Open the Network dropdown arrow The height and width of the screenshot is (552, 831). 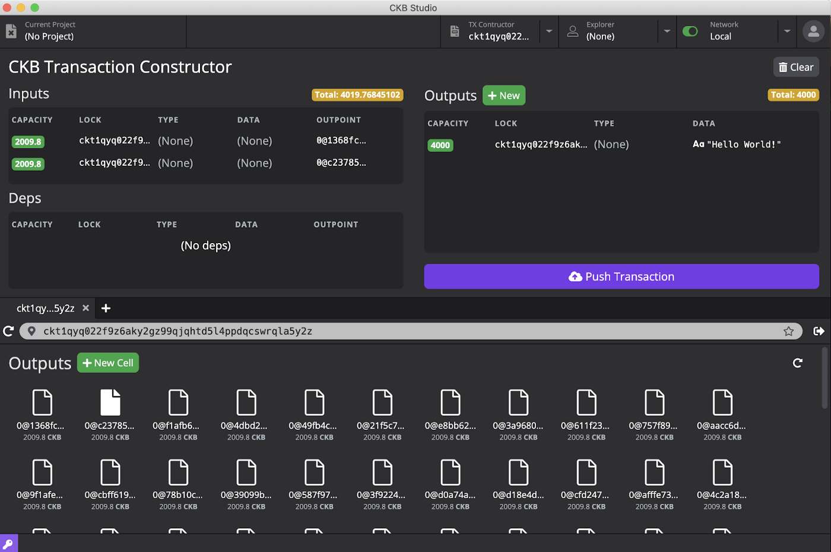click(787, 31)
